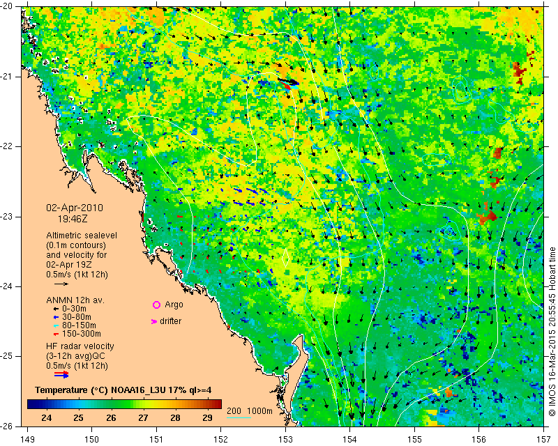Click the 'drifter' legend label

[x=170, y=321]
